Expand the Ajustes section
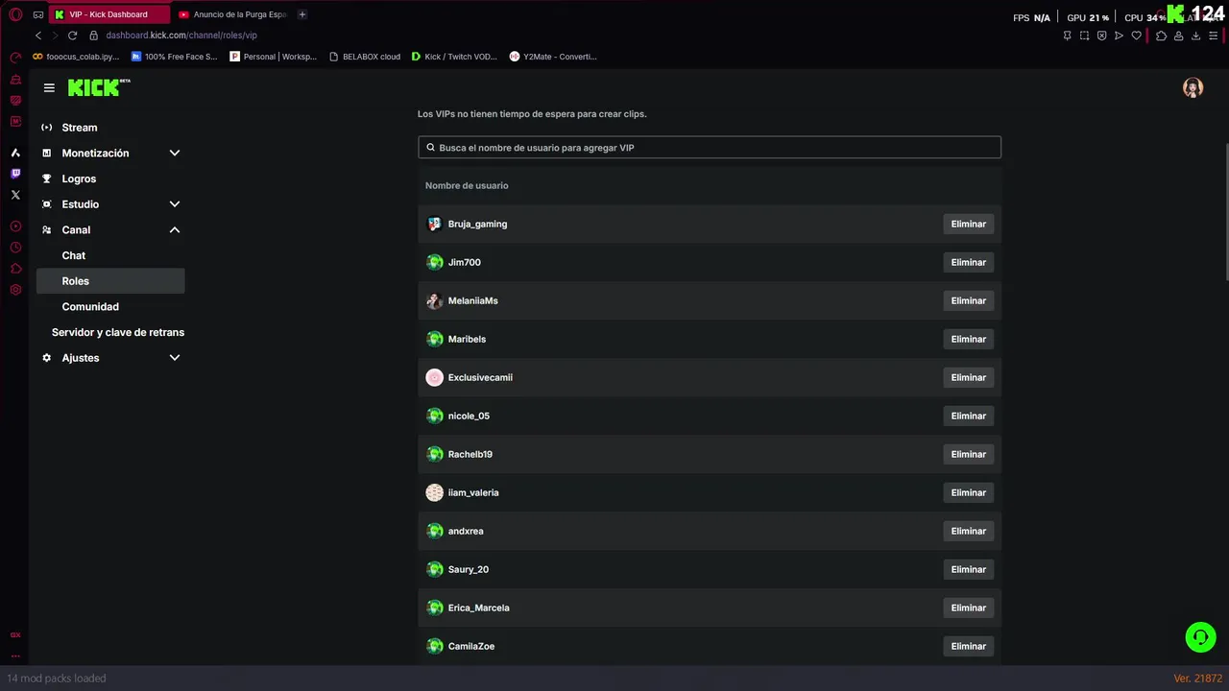1229x691 pixels. click(x=175, y=358)
